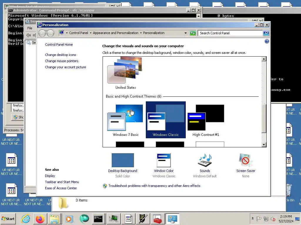The width and height of the screenshot is (301, 225).
Task: Click Change your account picture link
Action: tap(66, 67)
